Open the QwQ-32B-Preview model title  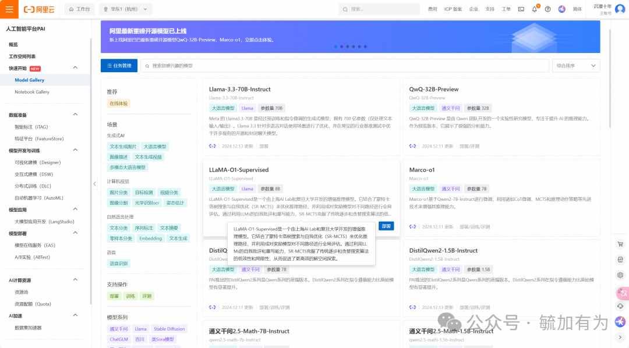(x=434, y=90)
